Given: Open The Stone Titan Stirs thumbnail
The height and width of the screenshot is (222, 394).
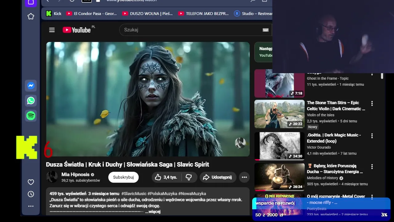Looking at the screenshot, I should pos(279,114).
